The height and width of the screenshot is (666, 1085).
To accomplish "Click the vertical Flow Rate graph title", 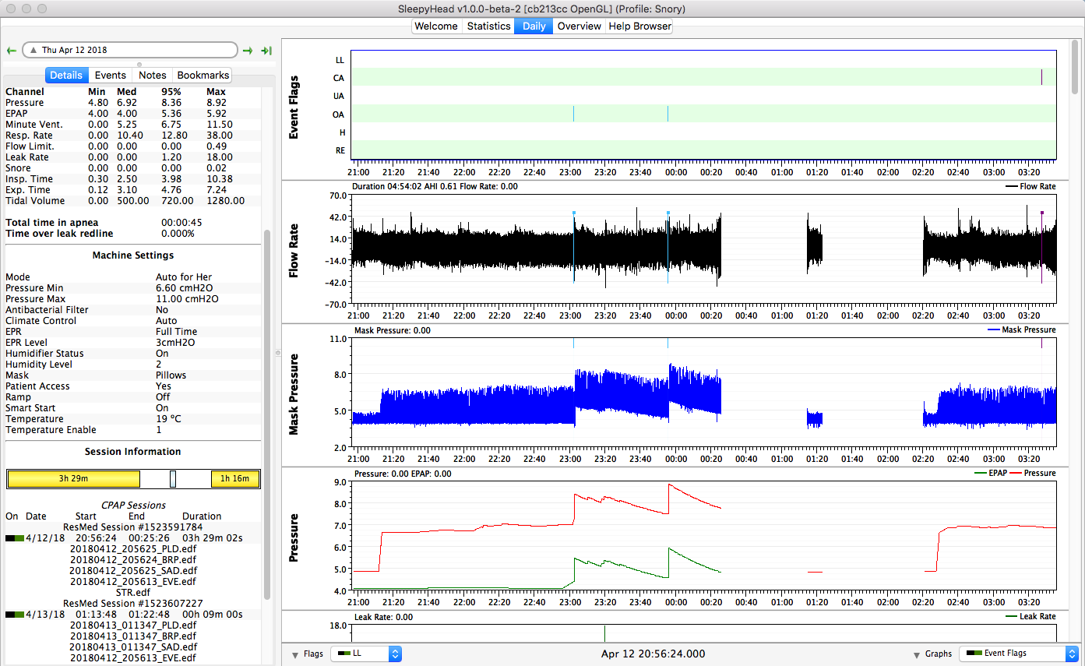I will tap(294, 249).
